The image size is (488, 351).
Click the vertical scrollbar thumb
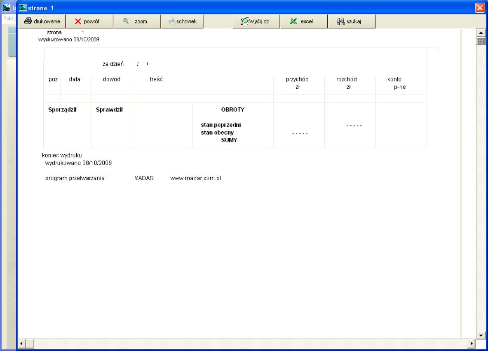(x=481, y=41)
